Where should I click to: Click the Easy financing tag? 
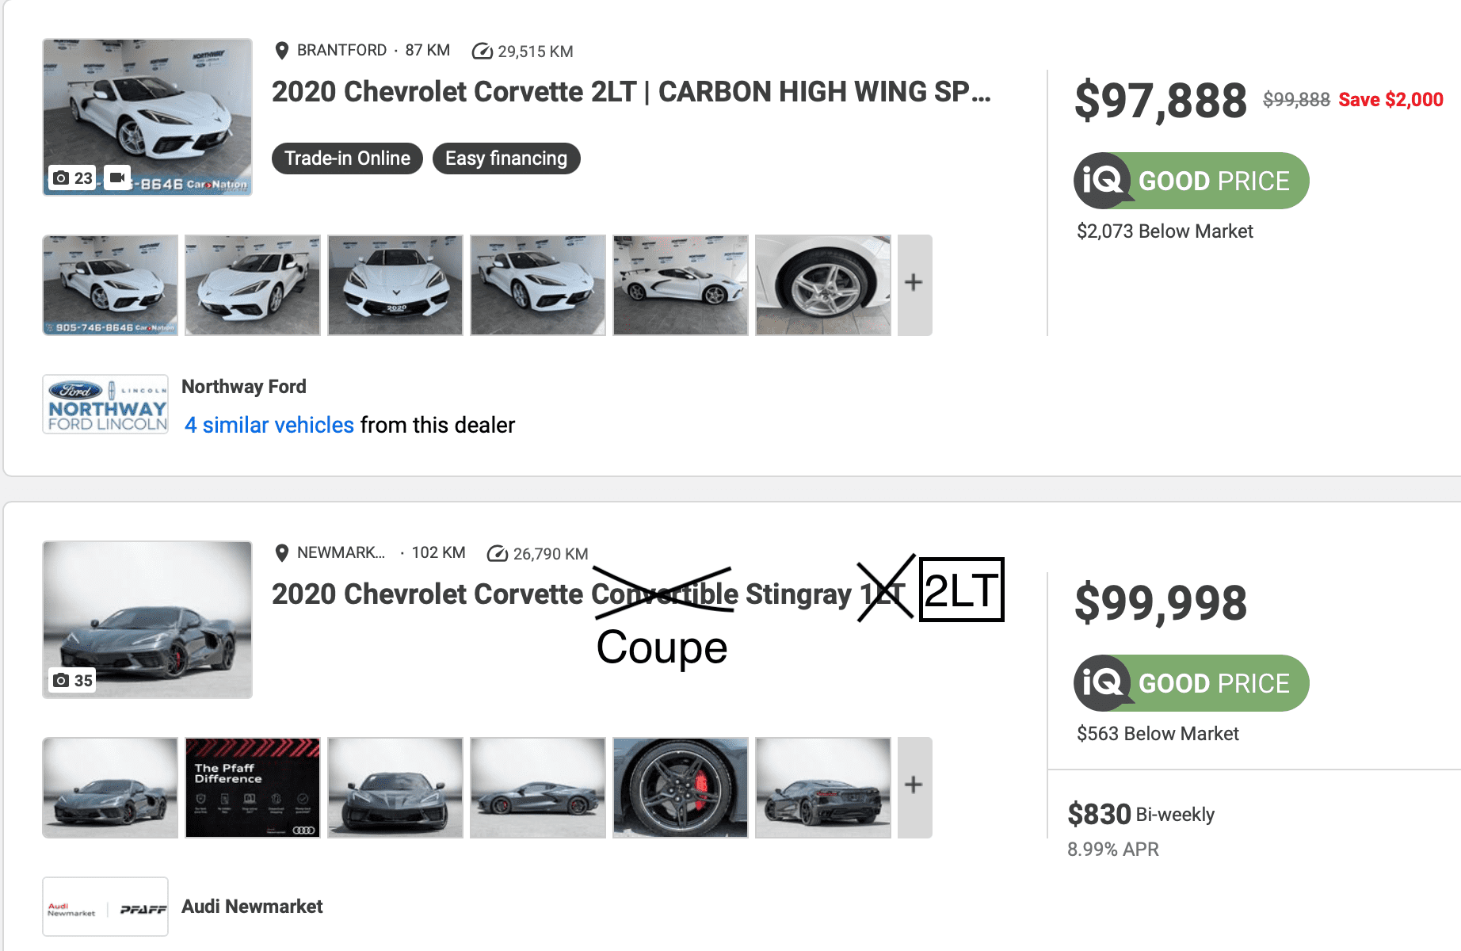click(505, 158)
